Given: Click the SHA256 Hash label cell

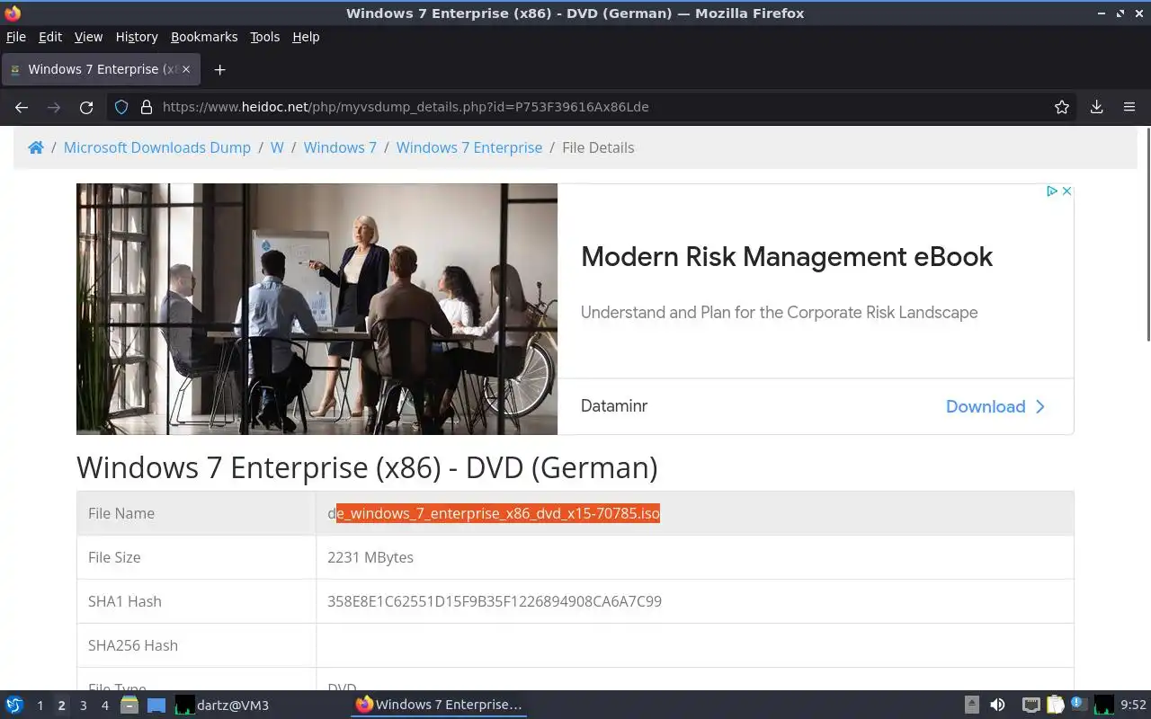Looking at the screenshot, I should pos(196,645).
